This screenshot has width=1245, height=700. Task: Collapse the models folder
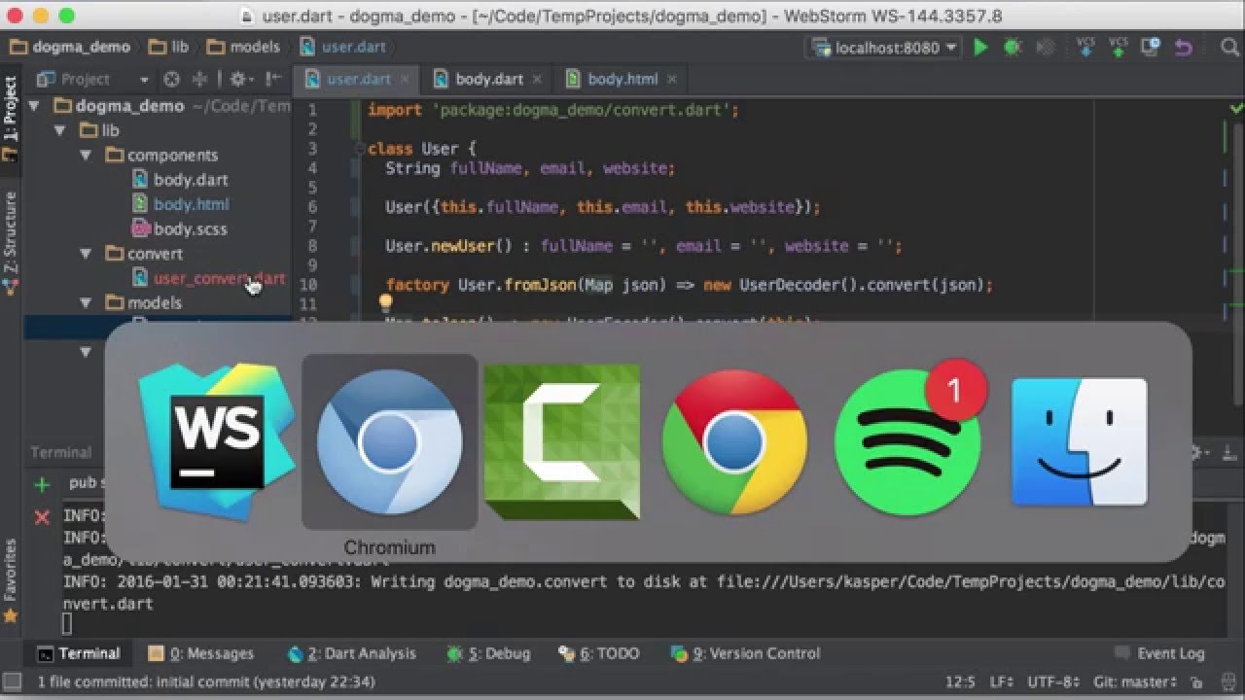pyautogui.click(x=86, y=303)
